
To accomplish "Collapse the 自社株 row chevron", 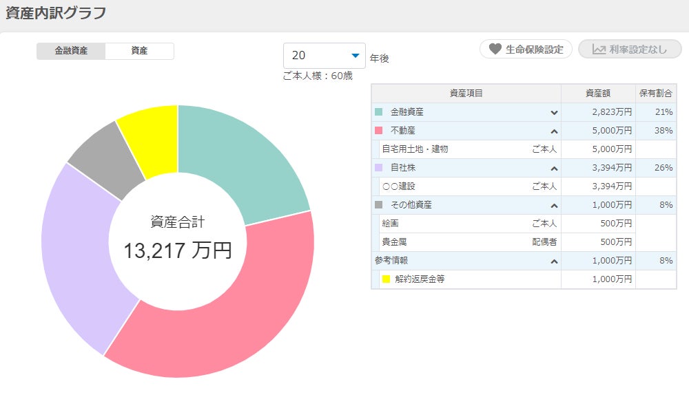I will 553,168.
